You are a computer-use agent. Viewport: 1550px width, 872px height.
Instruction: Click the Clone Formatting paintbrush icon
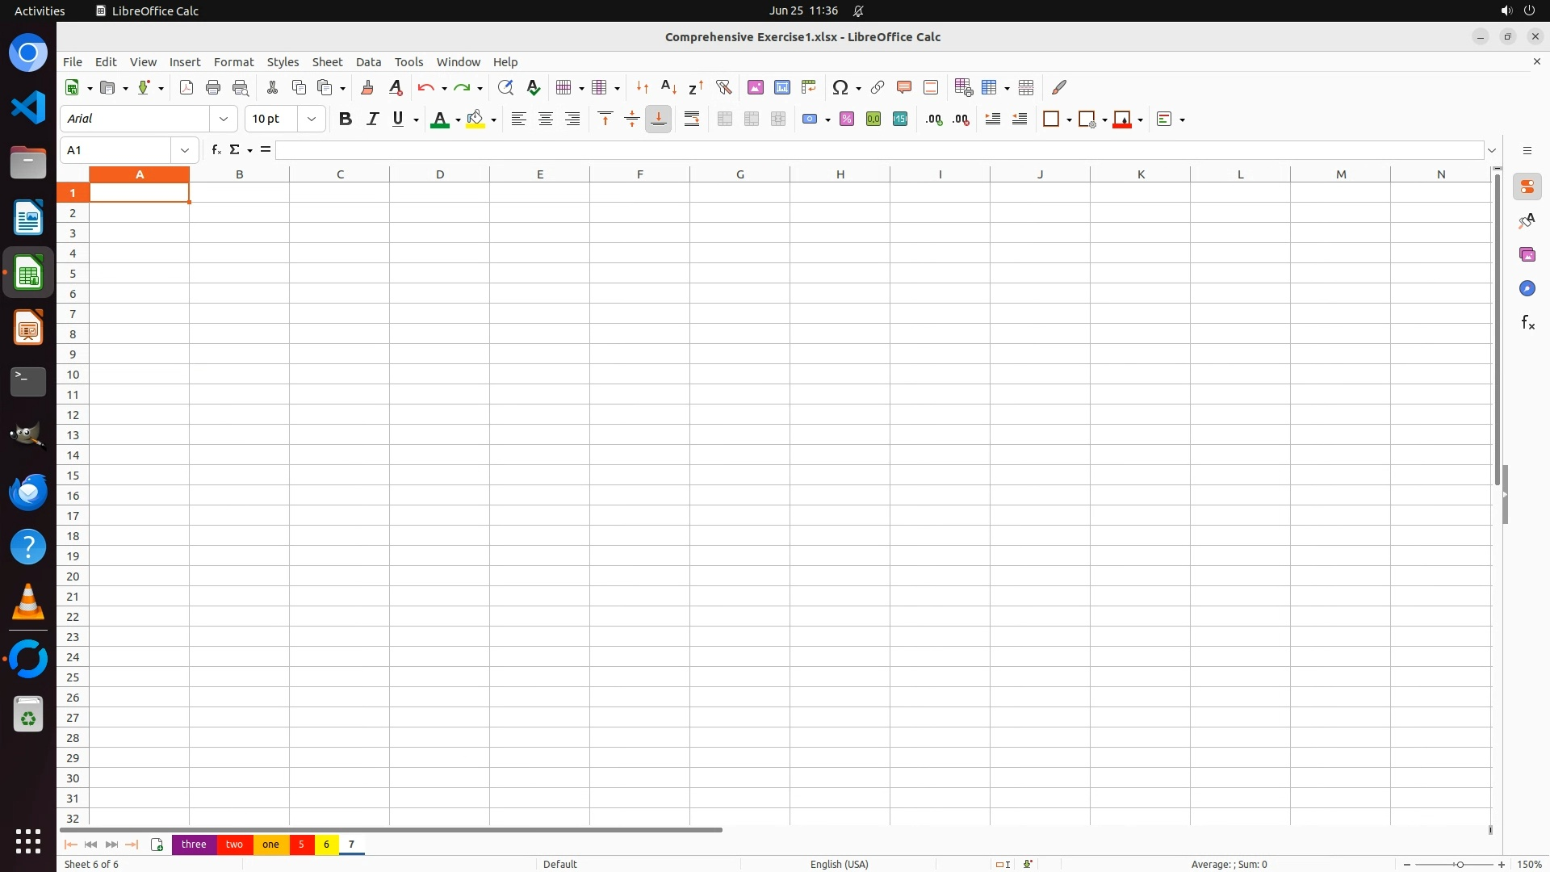tap(367, 87)
